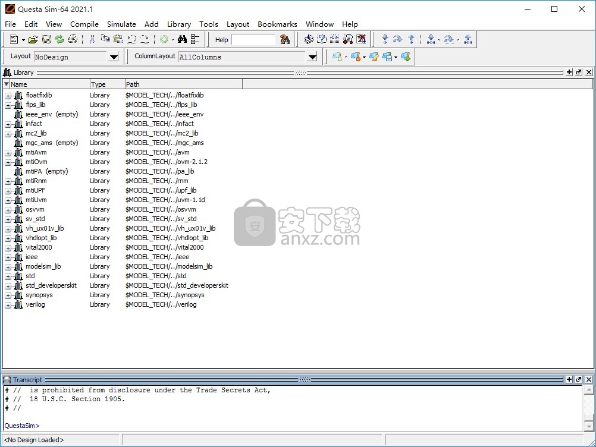Viewport: 596px width, 447px height.
Task: Click the Help search binoculars icon
Action: click(x=285, y=39)
